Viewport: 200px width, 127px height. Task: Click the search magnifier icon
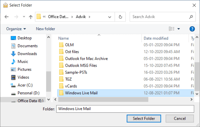191,17
